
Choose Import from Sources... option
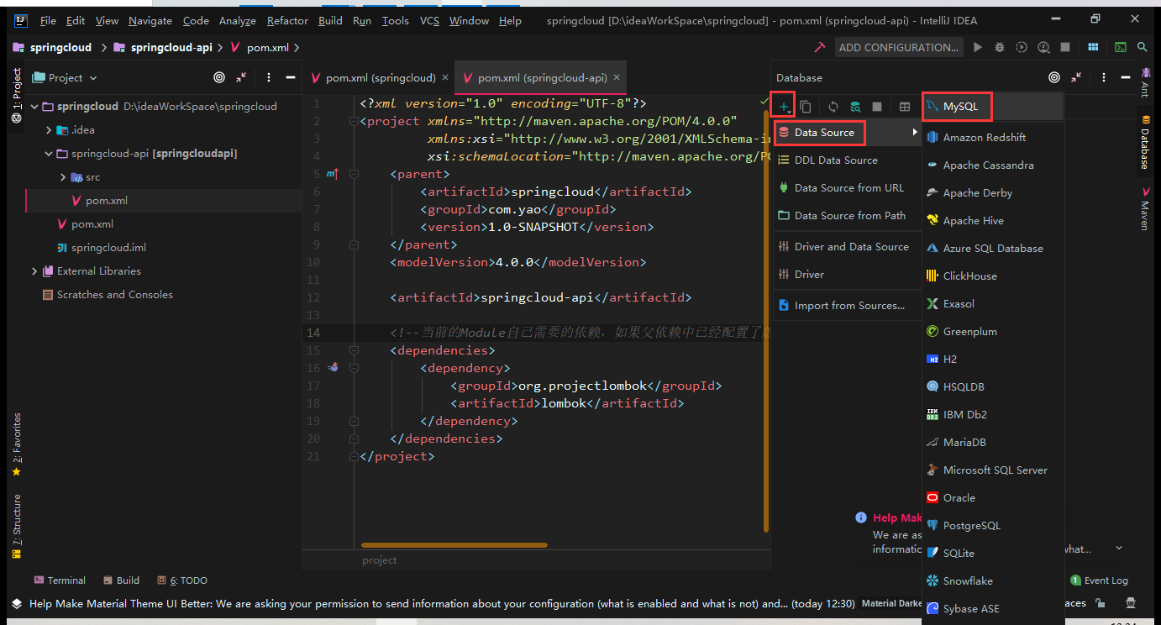tap(845, 305)
